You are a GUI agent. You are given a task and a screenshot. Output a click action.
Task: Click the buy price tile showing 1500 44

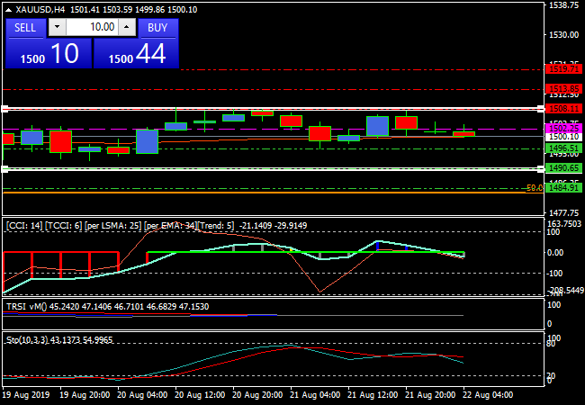(136, 54)
